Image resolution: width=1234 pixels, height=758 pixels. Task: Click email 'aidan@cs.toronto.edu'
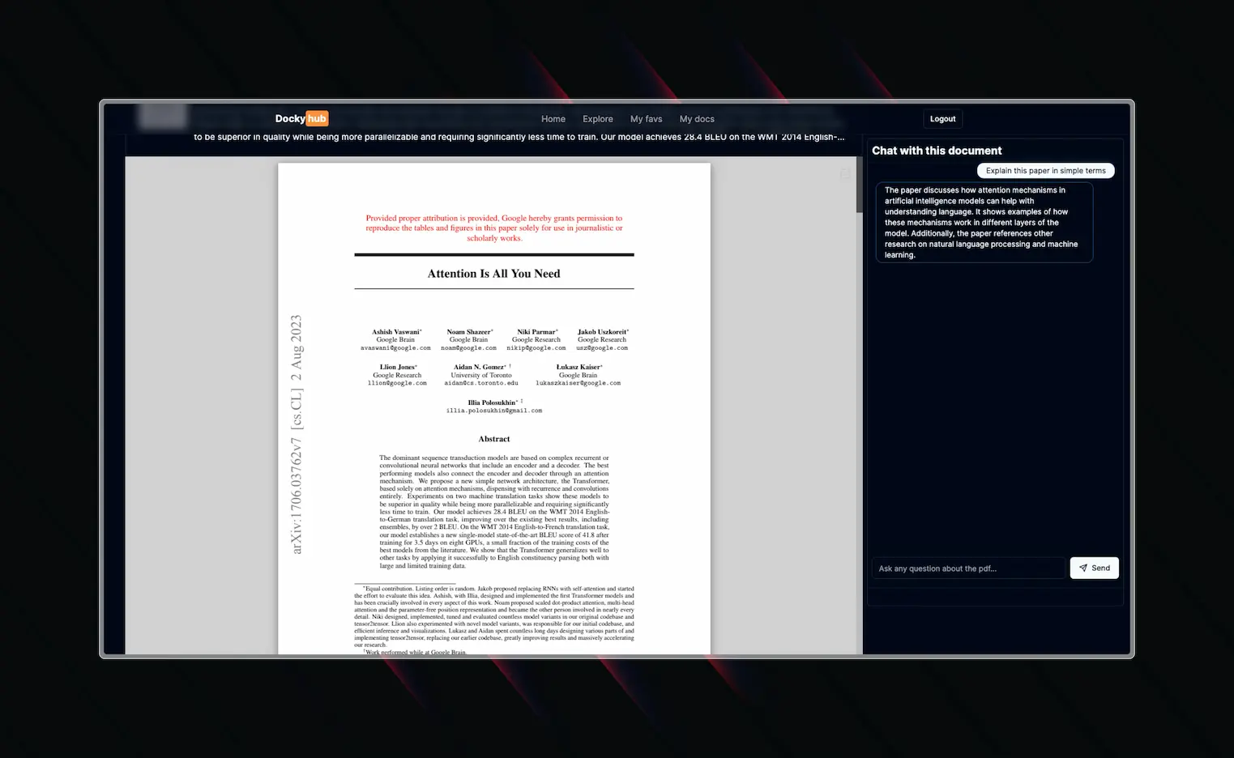(481, 383)
